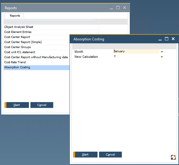This screenshot has width=179, height=165.
Task: Select Cost Center Groups in list
Action: click(x=18, y=47)
